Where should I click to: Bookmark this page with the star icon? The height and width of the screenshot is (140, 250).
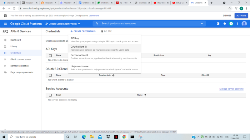[x=229, y=9]
